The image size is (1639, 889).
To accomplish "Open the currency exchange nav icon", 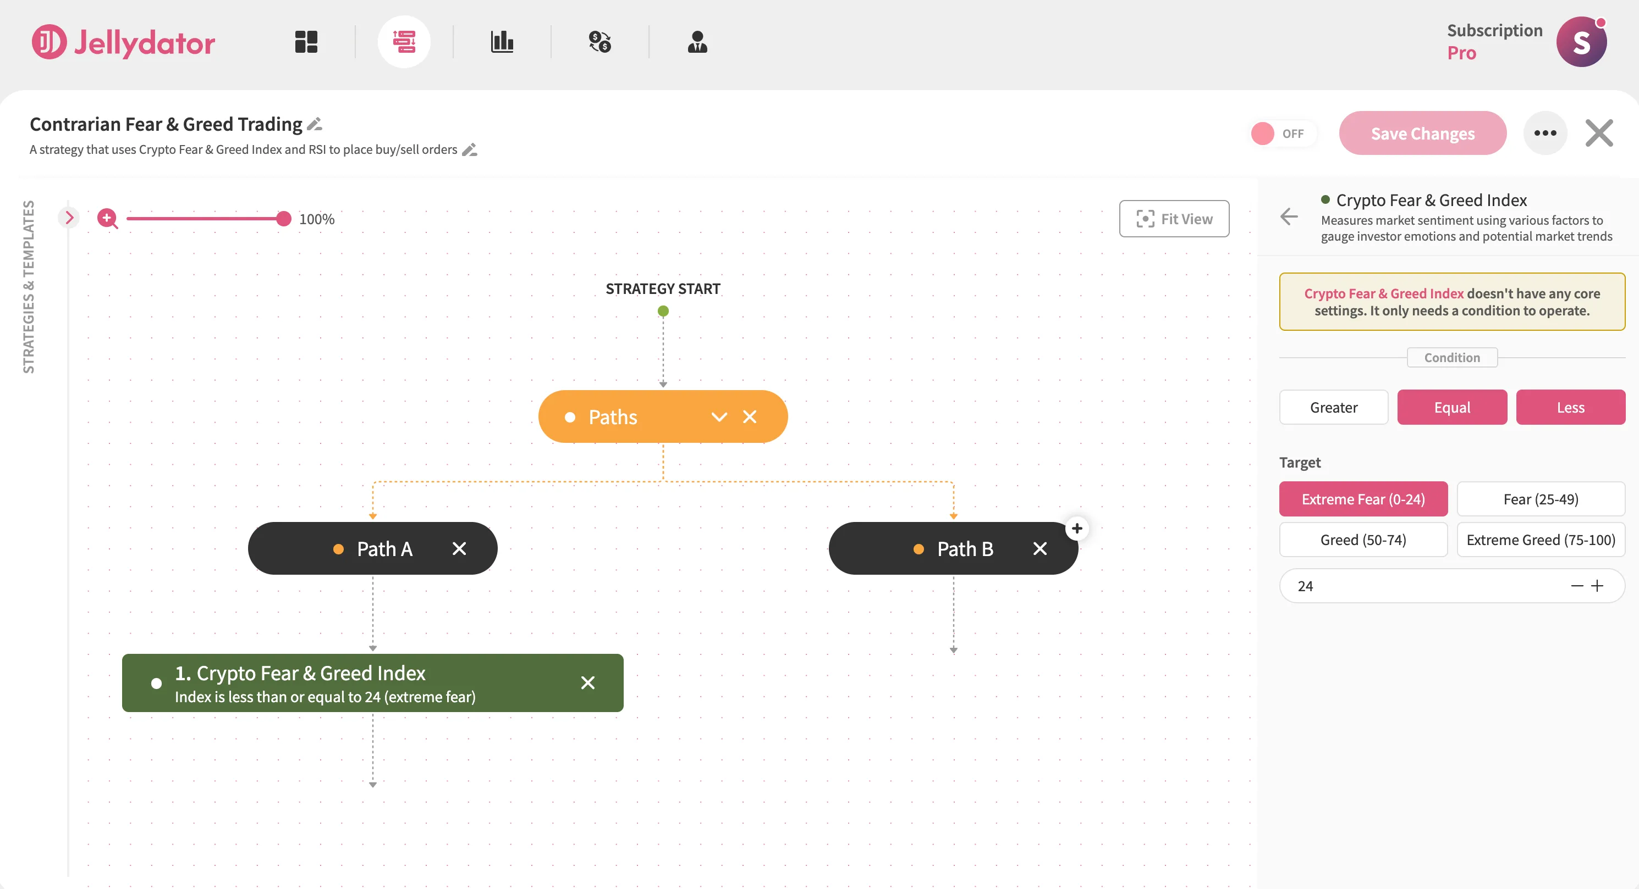I will (600, 42).
